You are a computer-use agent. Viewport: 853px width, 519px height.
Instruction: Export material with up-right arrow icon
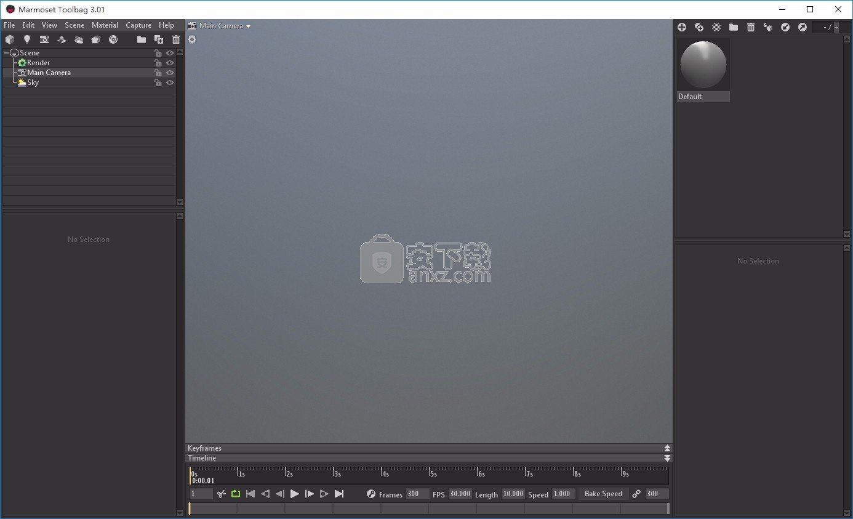point(803,27)
